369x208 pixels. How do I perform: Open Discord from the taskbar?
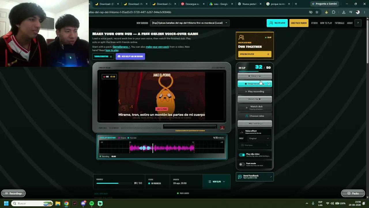click(83, 203)
